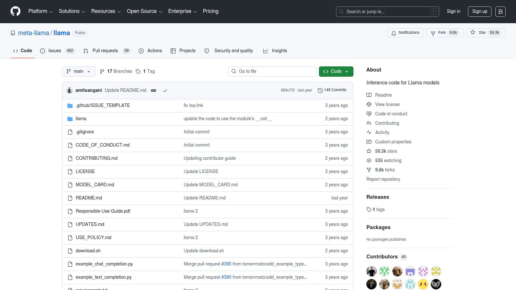Open the #390 pull request link for example_chat_completion.py

[x=226, y=264]
